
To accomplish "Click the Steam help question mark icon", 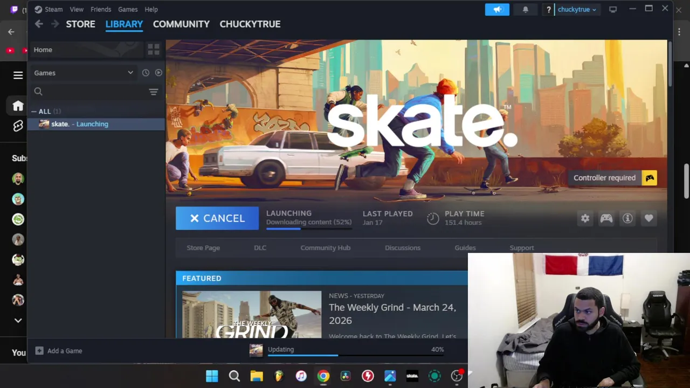I will point(549,10).
